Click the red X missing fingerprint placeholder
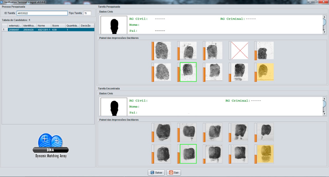Image resolution: width=329 pixels, height=177 pixels. (x=240, y=50)
